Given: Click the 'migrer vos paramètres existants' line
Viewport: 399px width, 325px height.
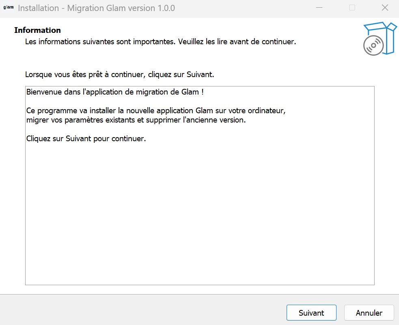Looking at the screenshot, I should pyautogui.click(x=136, y=120).
